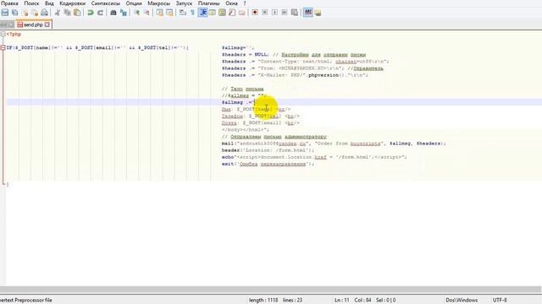This screenshot has width=542, height=304.
Task: Click the Copy toolbar icon
Action: point(68,13)
